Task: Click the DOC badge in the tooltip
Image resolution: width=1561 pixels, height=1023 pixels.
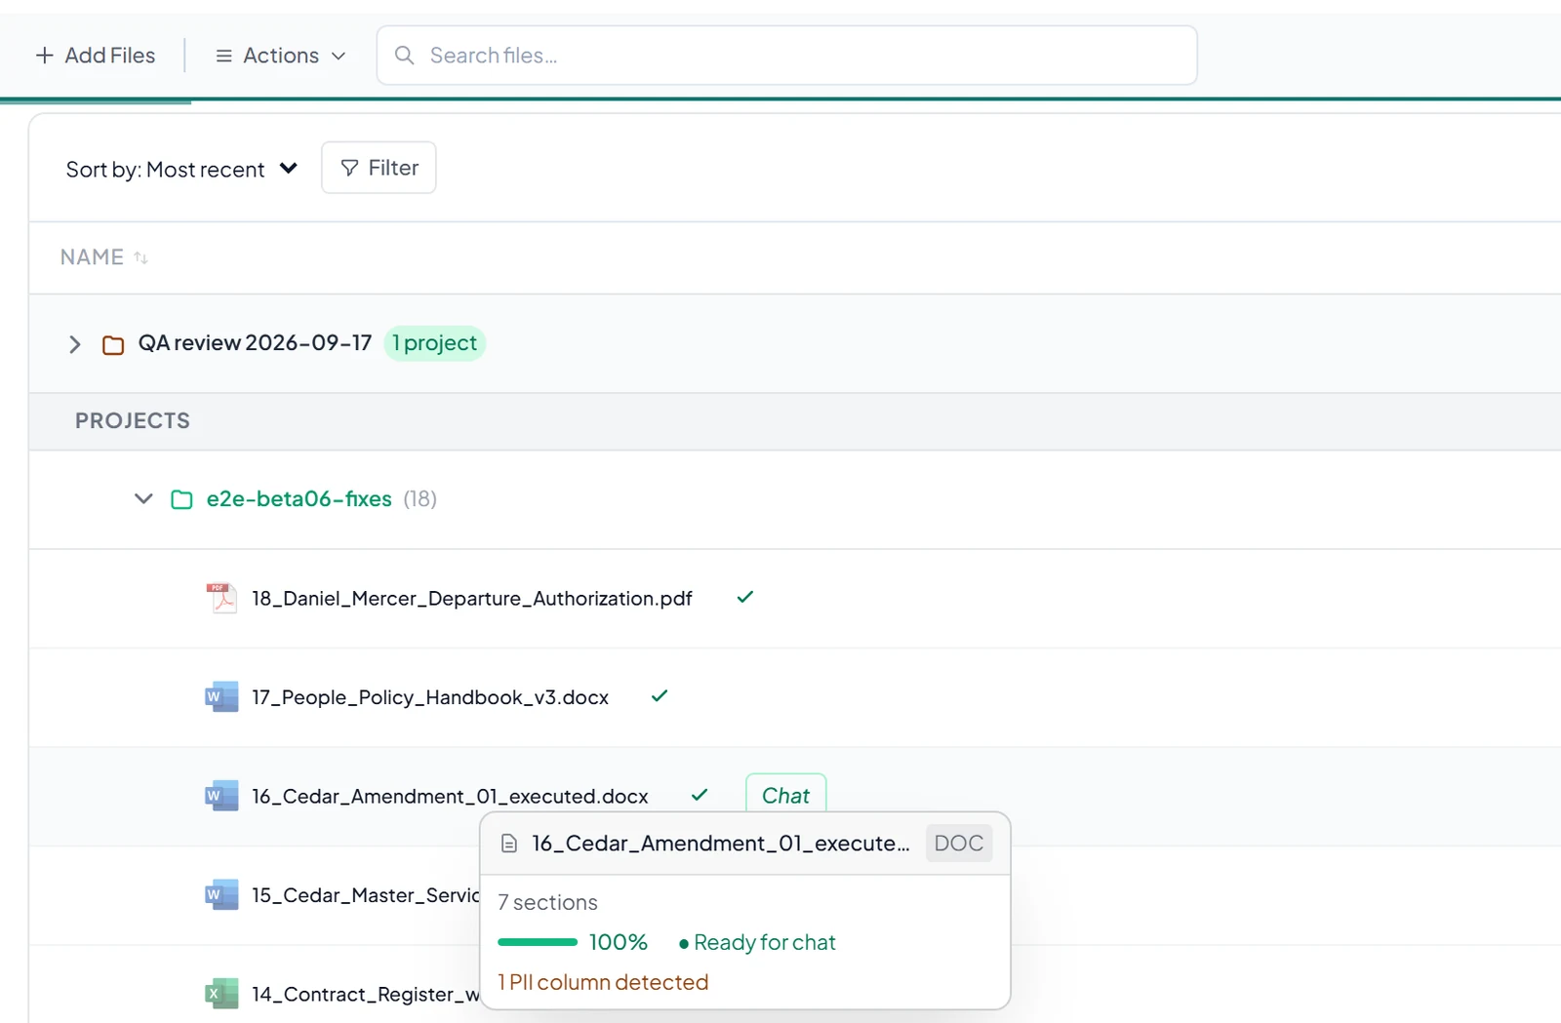Action: tap(958, 844)
